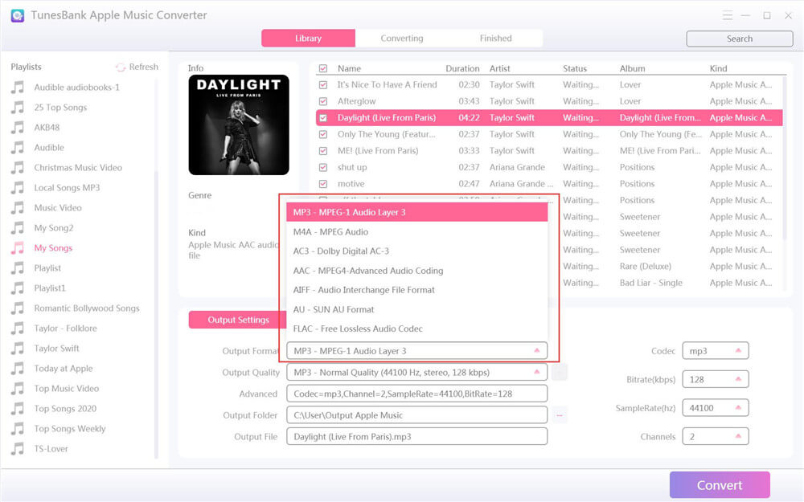Screen dimensions: 804x502
Task: Click music note icon for Taylor Swift playlist
Action: pyautogui.click(x=18, y=349)
